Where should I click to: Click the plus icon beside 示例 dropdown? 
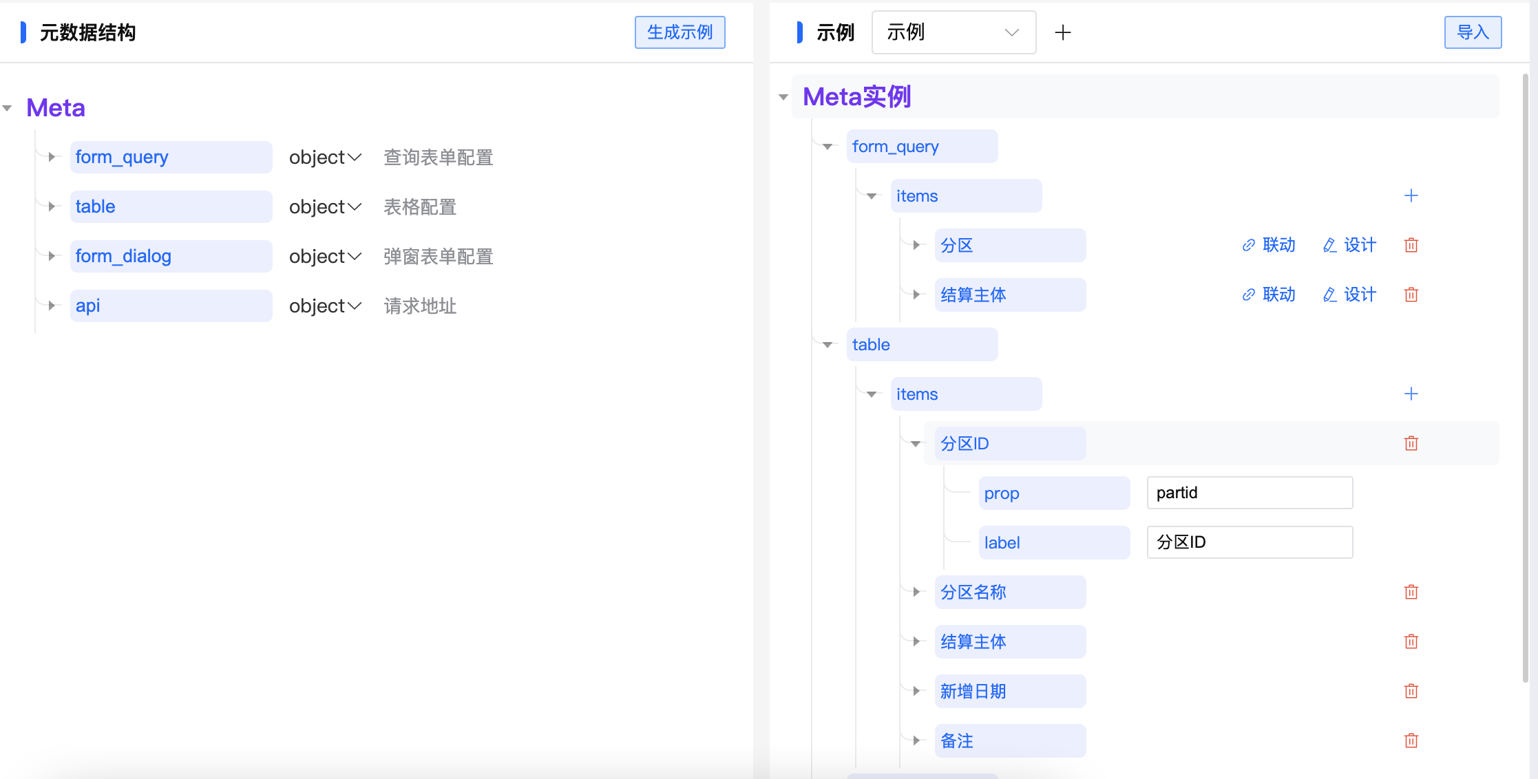[1062, 32]
